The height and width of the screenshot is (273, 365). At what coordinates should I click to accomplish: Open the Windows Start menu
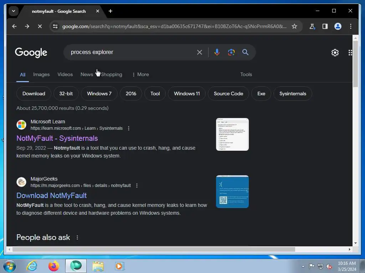9,266
